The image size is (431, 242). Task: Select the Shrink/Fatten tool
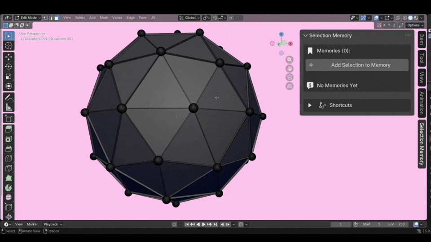click(x=9, y=216)
